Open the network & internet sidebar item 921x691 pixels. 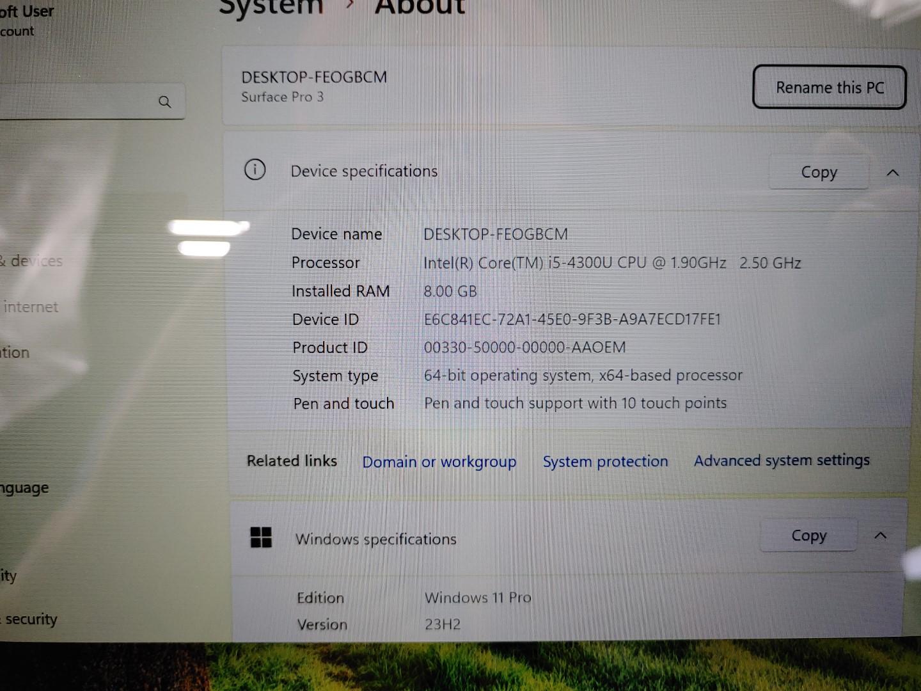[31, 307]
